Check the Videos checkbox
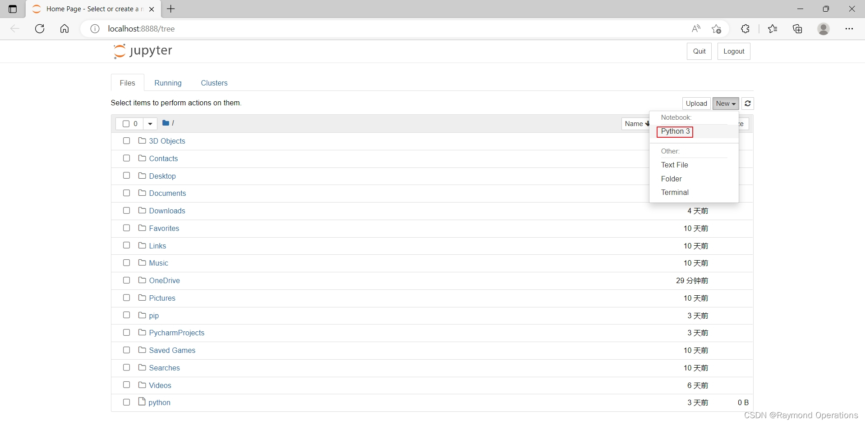 coord(126,385)
